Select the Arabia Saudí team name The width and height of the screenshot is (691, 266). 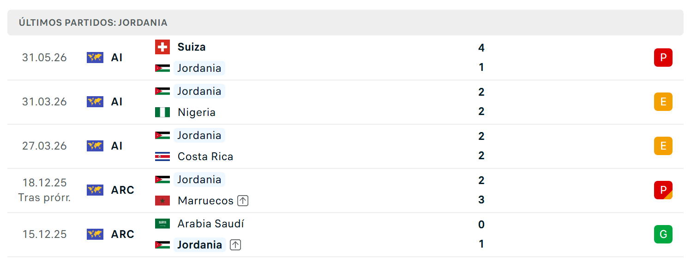(211, 224)
